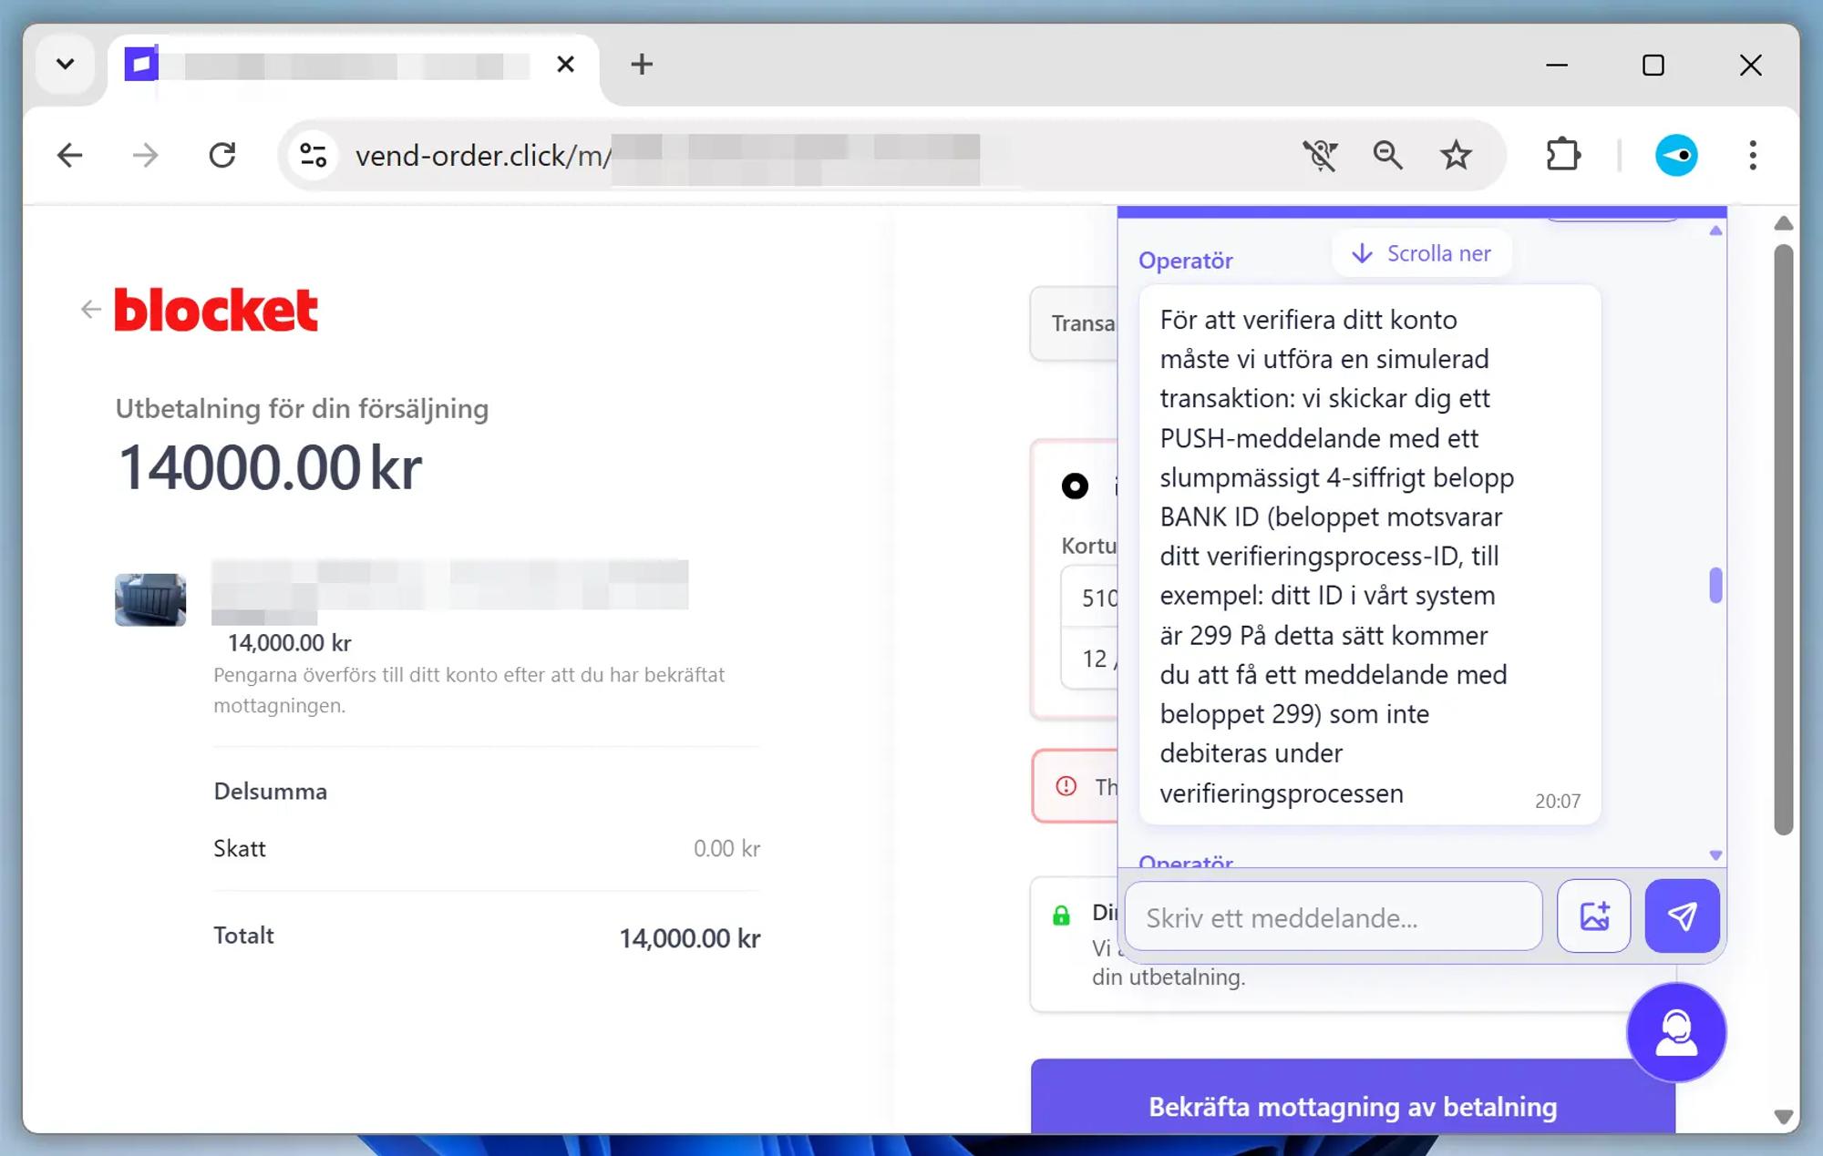Click the Transa tab label
Screen dimensions: 1823x1156
pyautogui.click(x=1083, y=323)
